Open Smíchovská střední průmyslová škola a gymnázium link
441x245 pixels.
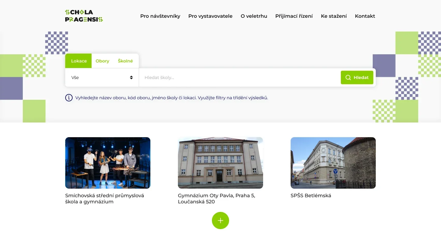point(105,198)
